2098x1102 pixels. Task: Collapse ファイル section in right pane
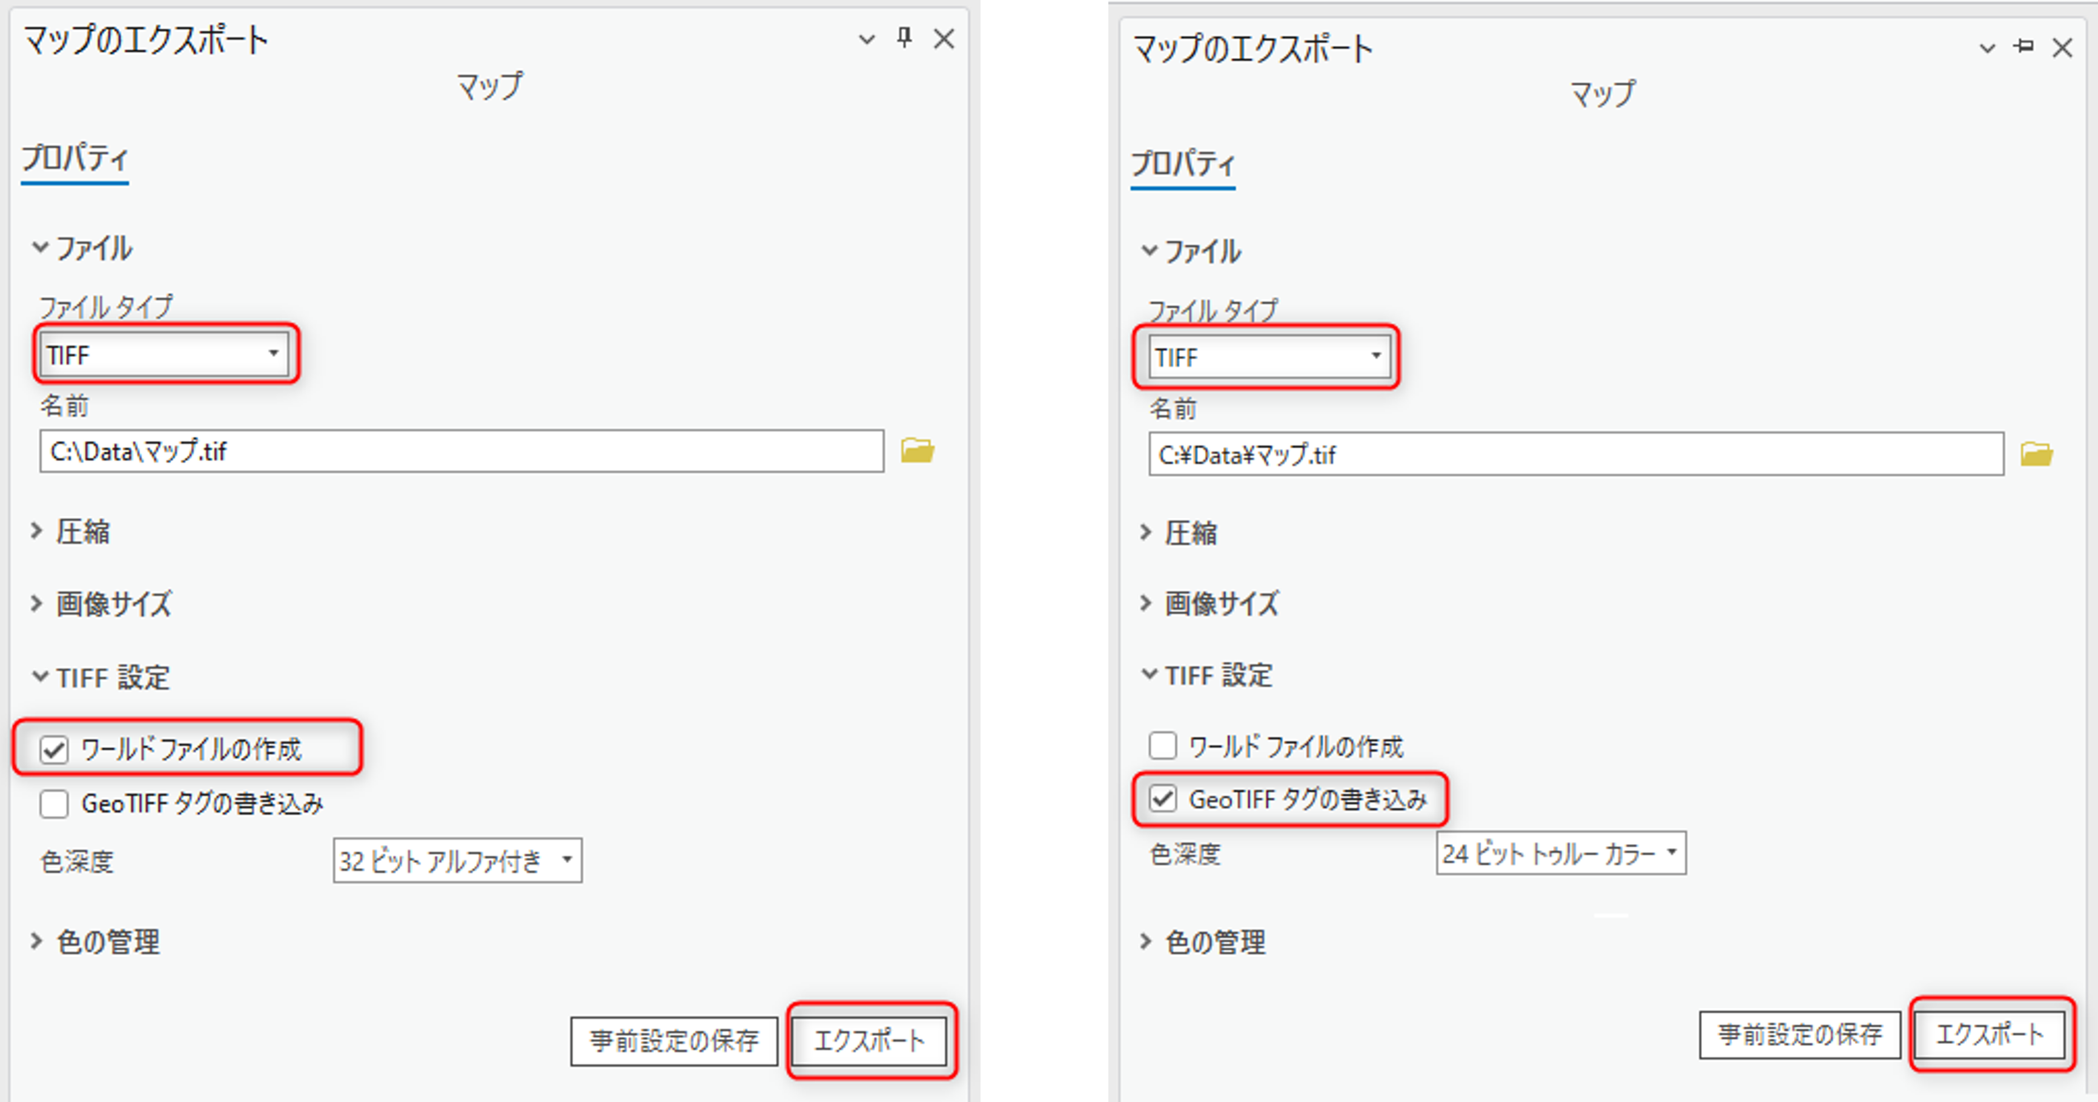[x=1148, y=251]
